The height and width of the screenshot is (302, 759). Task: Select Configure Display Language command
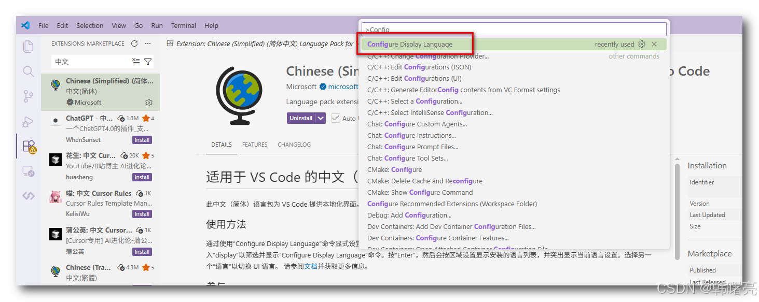tap(514, 45)
